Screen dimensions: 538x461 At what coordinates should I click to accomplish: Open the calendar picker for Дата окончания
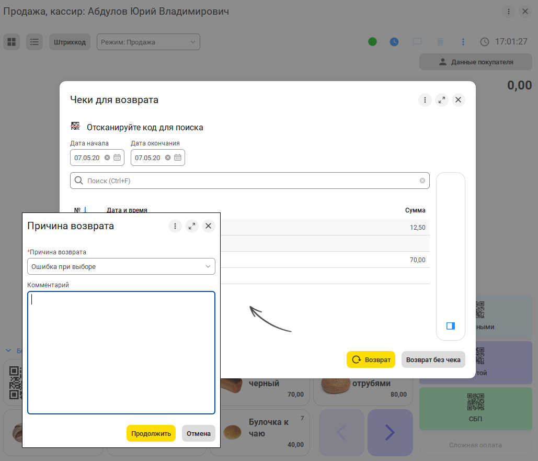(x=178, y=158)
